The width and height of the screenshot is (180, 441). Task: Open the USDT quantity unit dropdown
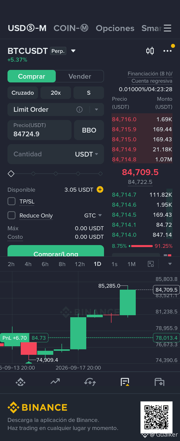pos(86,154)
